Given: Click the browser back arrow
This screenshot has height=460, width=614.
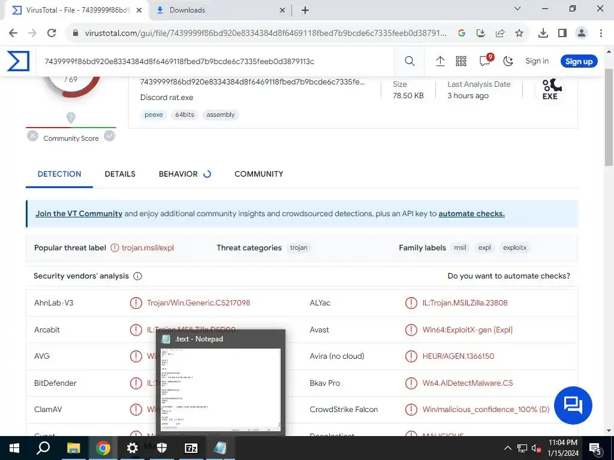Looking at the screenshot, I should coord(13,33).
